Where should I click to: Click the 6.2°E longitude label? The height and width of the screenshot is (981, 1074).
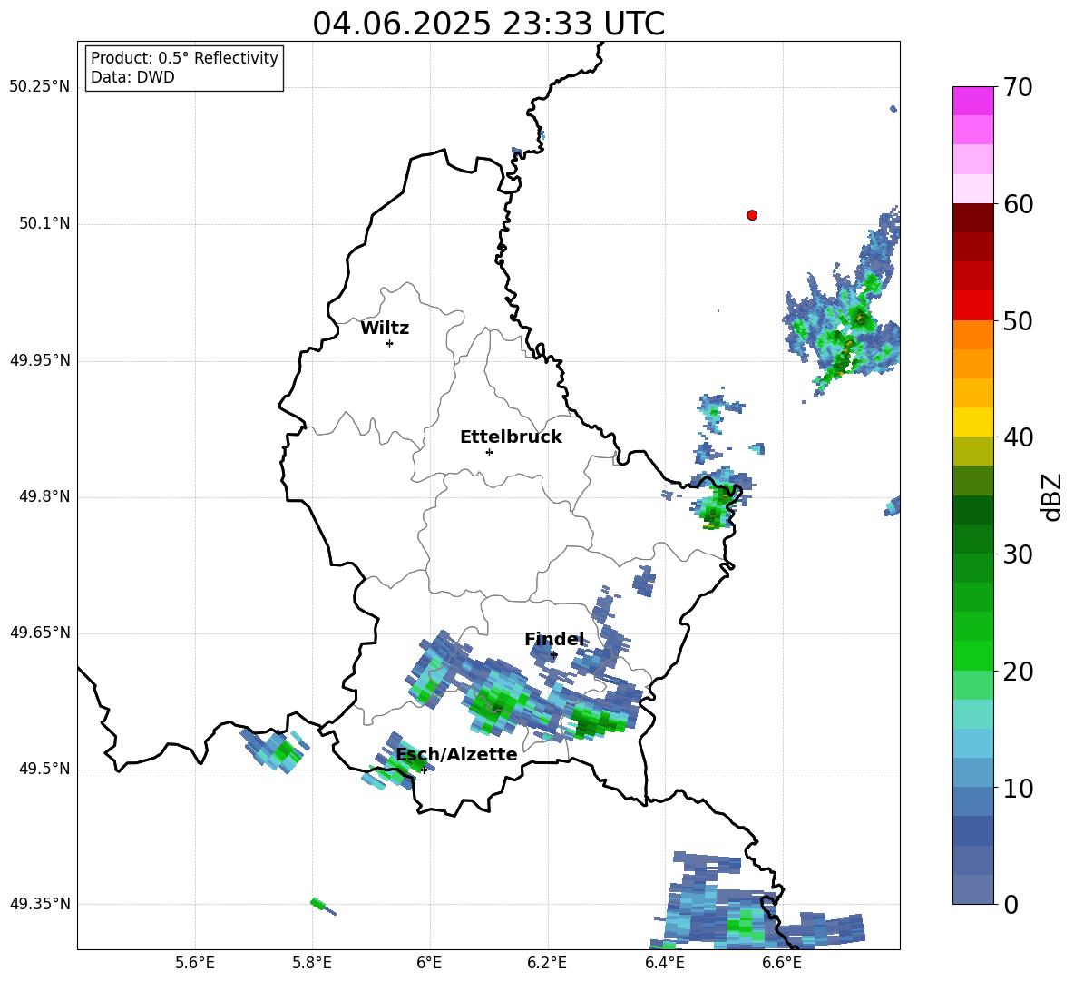[x=547, y=963]
